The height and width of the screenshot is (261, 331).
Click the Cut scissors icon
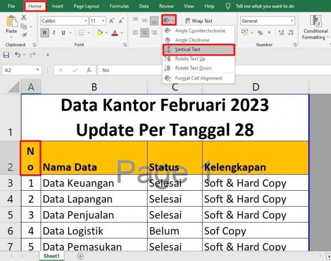[x=24, y=17]
